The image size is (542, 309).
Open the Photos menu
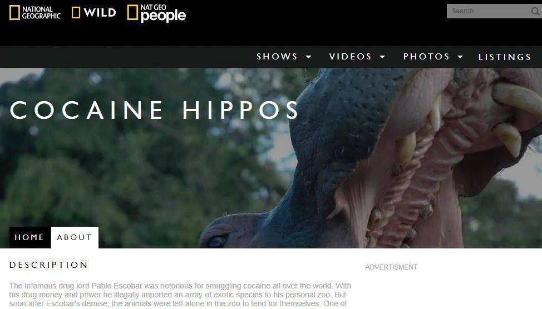(x=426, y=57)
